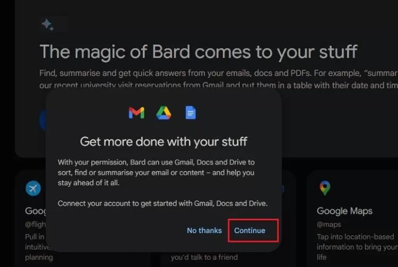
Task: Click the 'With your permission, Bard can use' paragraph
Action: coord(156,173)
